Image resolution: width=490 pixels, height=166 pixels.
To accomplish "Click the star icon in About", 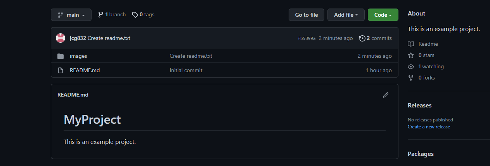I will 411,55.
